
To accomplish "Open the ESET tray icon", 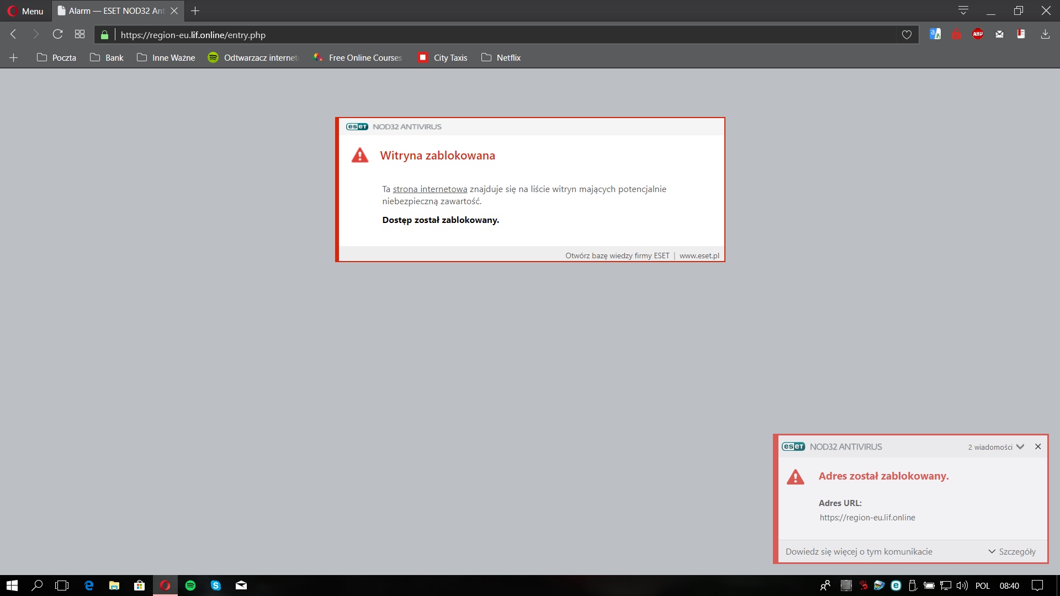I will click(x=896, y=586).
